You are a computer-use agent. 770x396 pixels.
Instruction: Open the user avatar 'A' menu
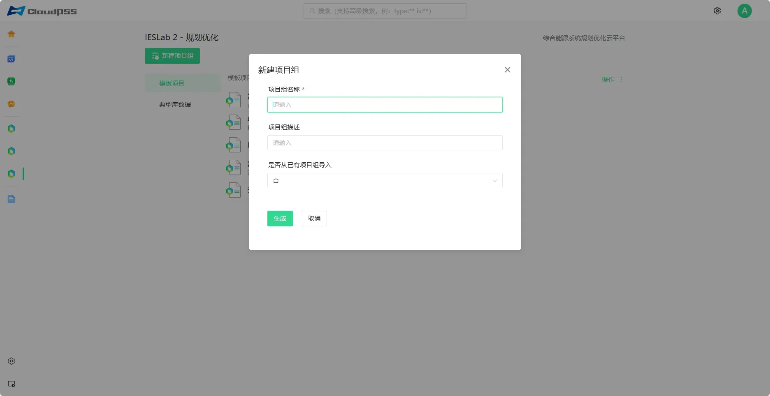pyautogui.click(x=744, y=11)
